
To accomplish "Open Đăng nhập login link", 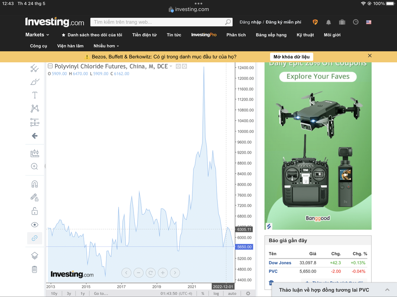I will pyautogui.click(x=250, y=22).
